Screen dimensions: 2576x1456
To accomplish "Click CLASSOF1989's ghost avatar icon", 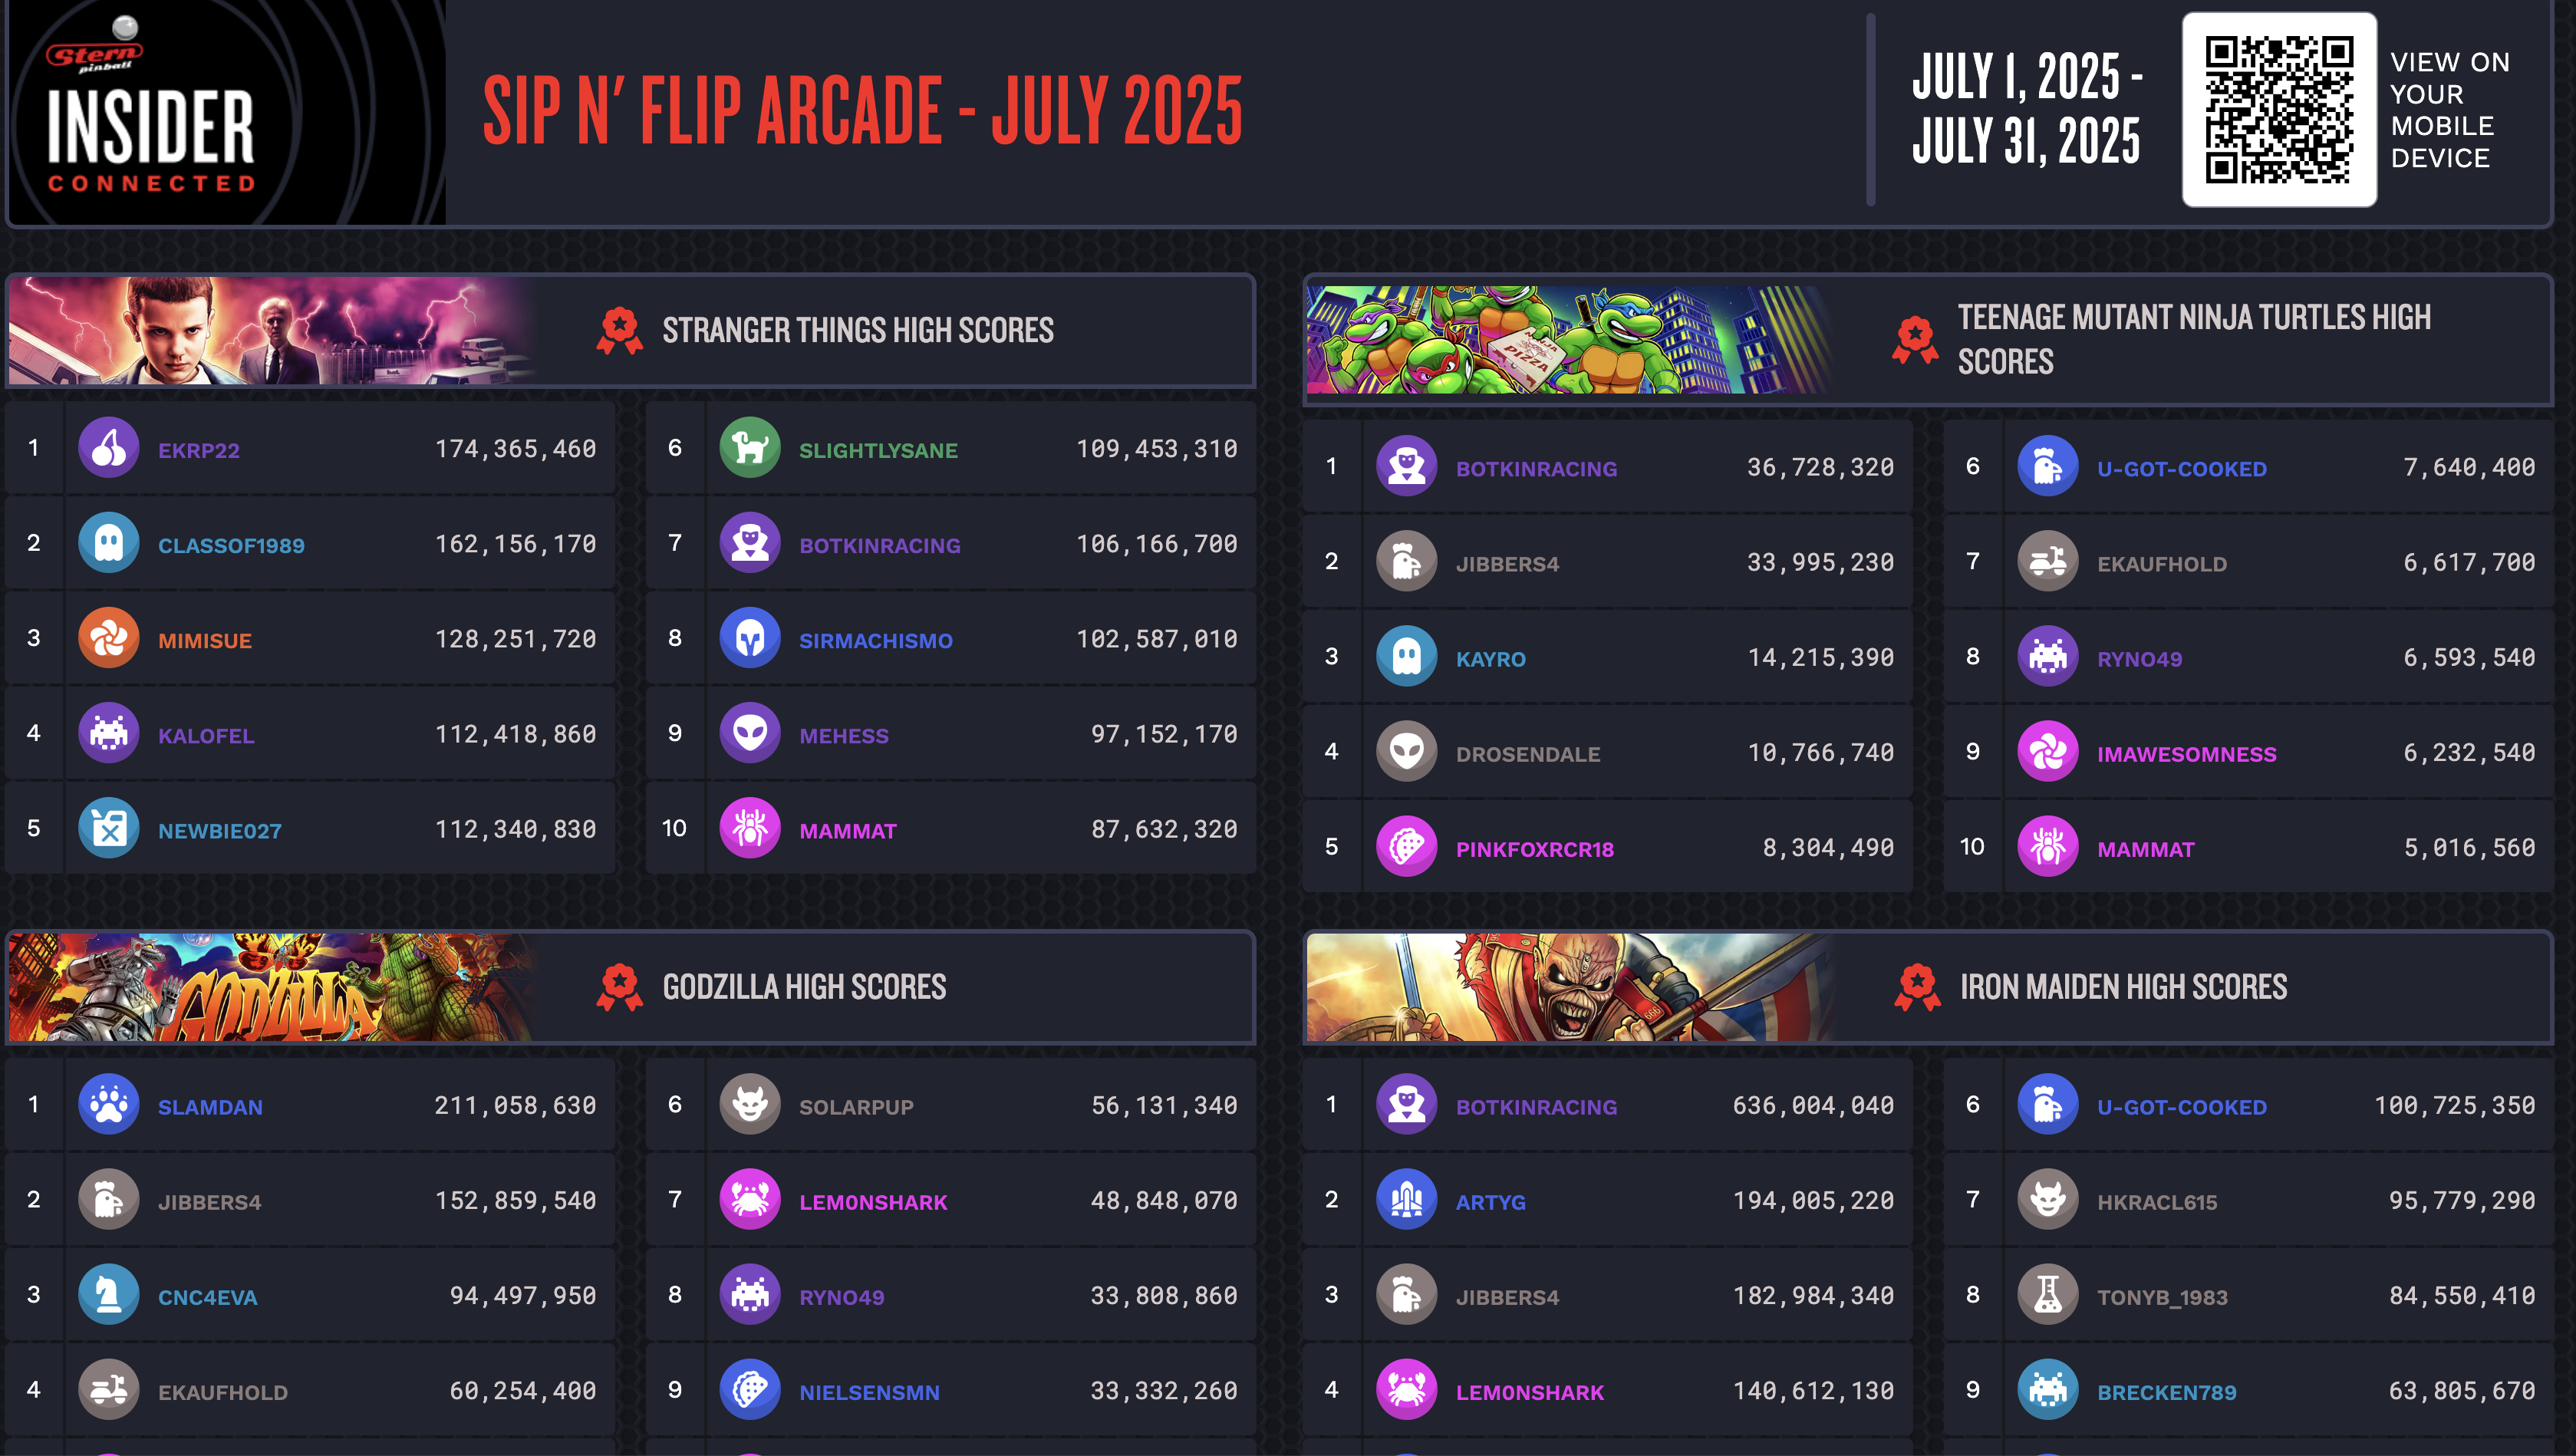I will (x=109, y=543).
